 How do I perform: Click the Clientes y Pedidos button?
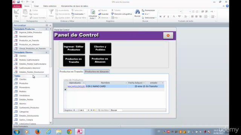[101, 48]
